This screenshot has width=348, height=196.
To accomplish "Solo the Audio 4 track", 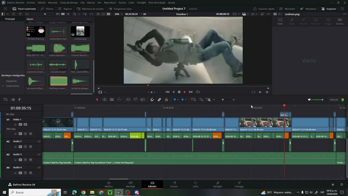I will pos(25,173).
